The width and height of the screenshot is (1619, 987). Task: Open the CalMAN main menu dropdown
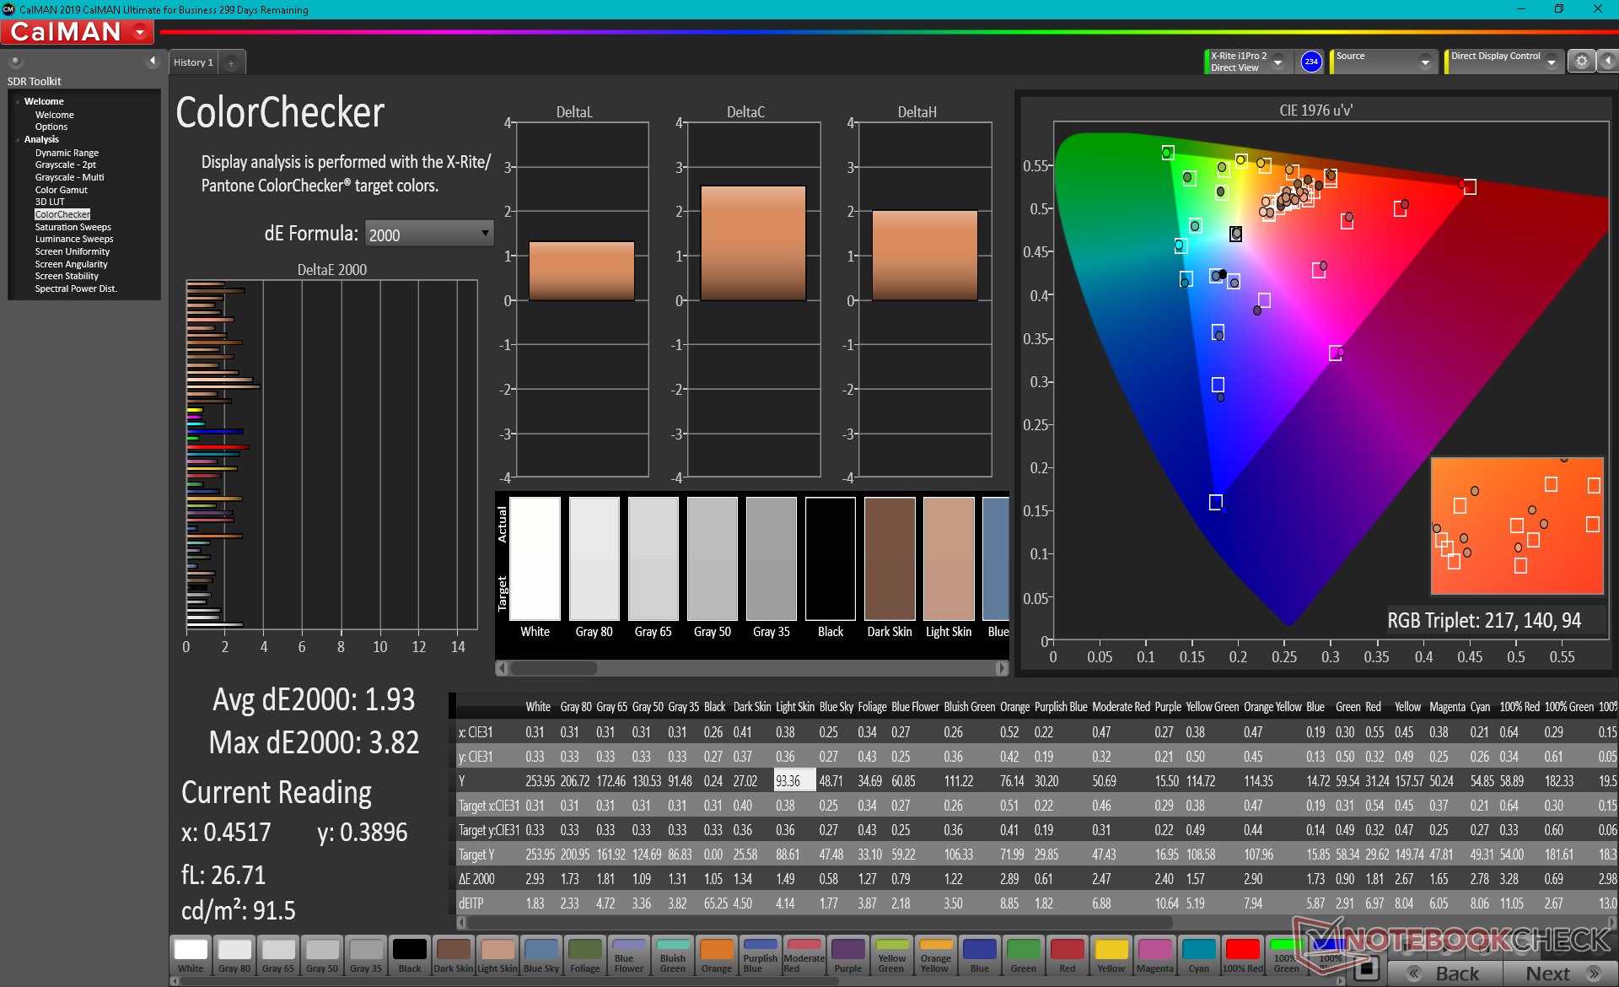[x=141, y=32]
